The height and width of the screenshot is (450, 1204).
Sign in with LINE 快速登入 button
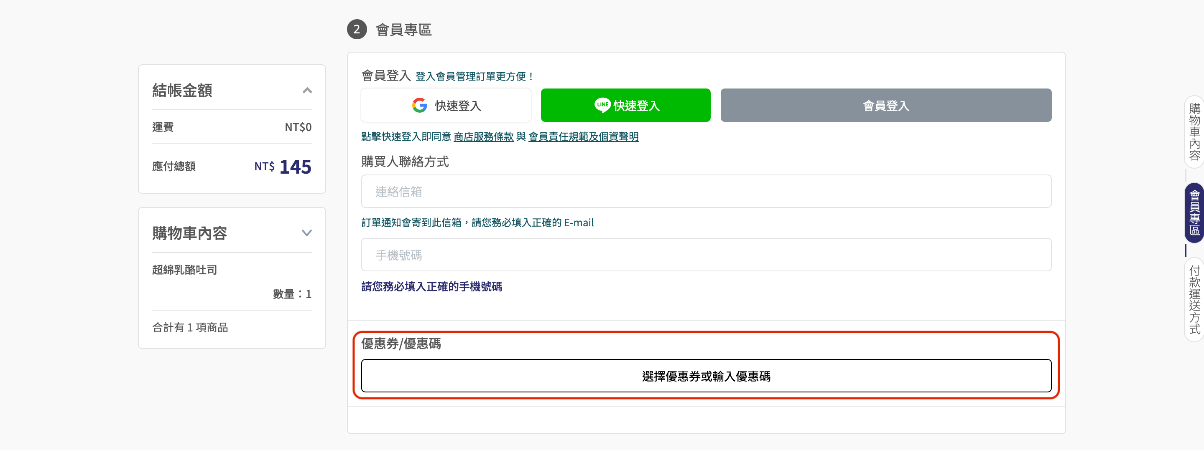point(625,106)
